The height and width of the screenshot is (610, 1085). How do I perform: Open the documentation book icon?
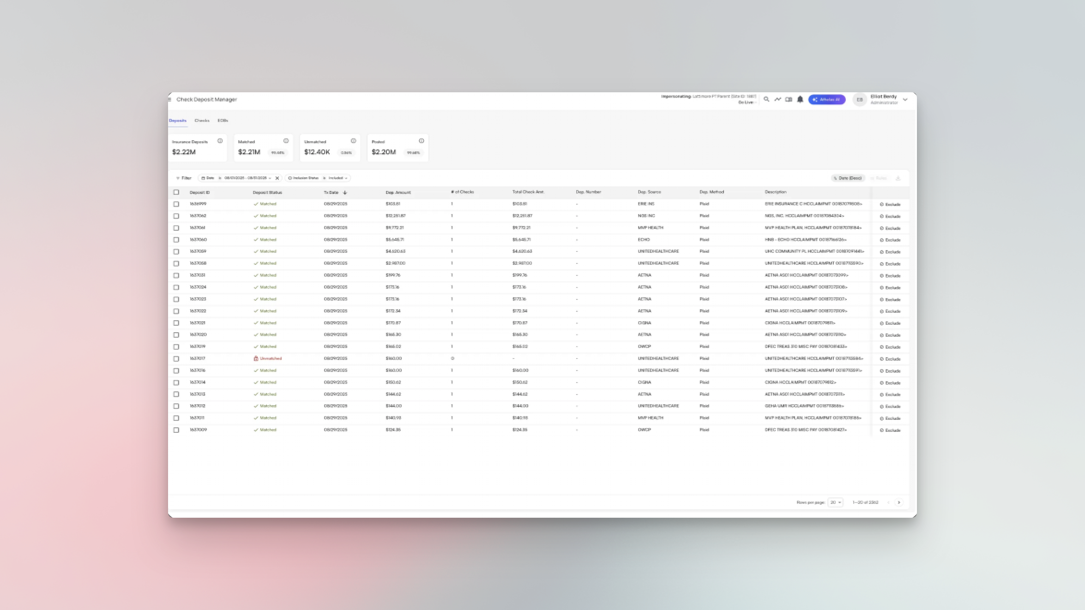(789, 99)
